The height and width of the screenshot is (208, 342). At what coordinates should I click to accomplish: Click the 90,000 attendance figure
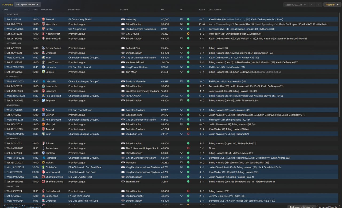tap(165, 19)
